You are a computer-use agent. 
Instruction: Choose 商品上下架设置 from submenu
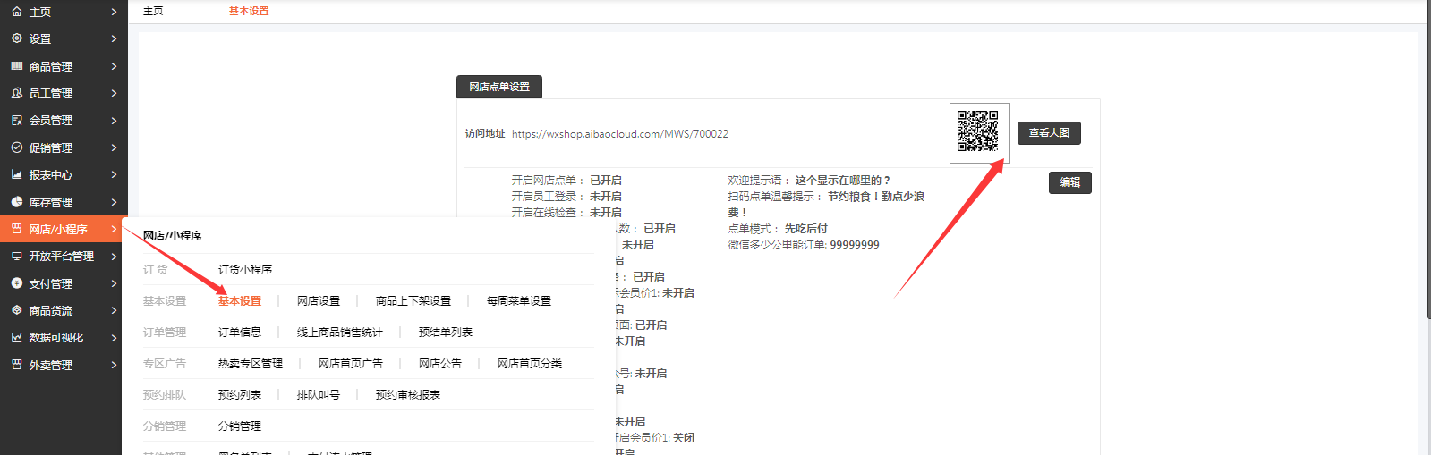pos(413,301)
